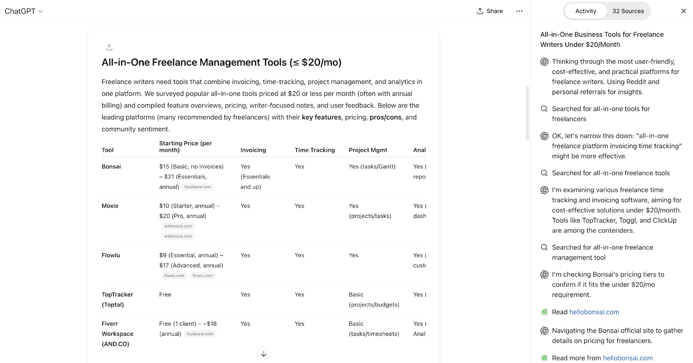Click the search icon beside 'Searched for all-in-one freelance tools'

tap(544, 173)
